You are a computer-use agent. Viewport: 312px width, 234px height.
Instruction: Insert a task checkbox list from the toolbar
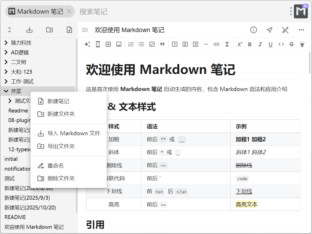tap(152, 44)
